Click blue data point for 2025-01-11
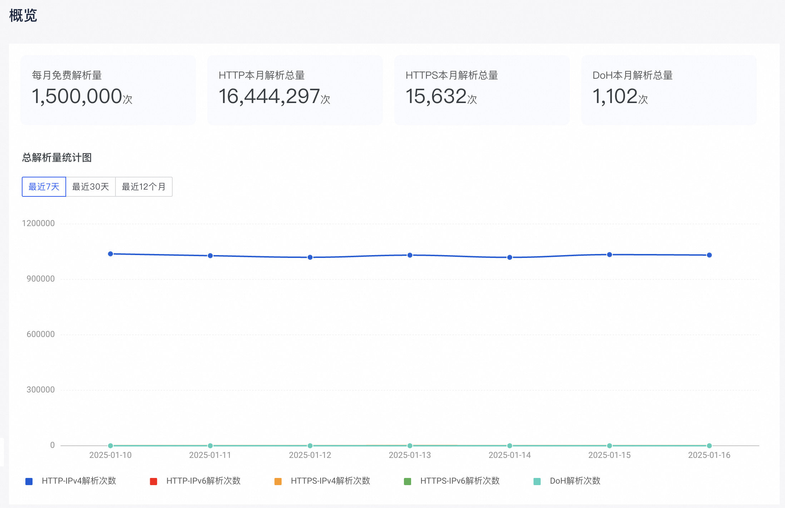Viewport: 785px width, 508px height. click(210, 255)
